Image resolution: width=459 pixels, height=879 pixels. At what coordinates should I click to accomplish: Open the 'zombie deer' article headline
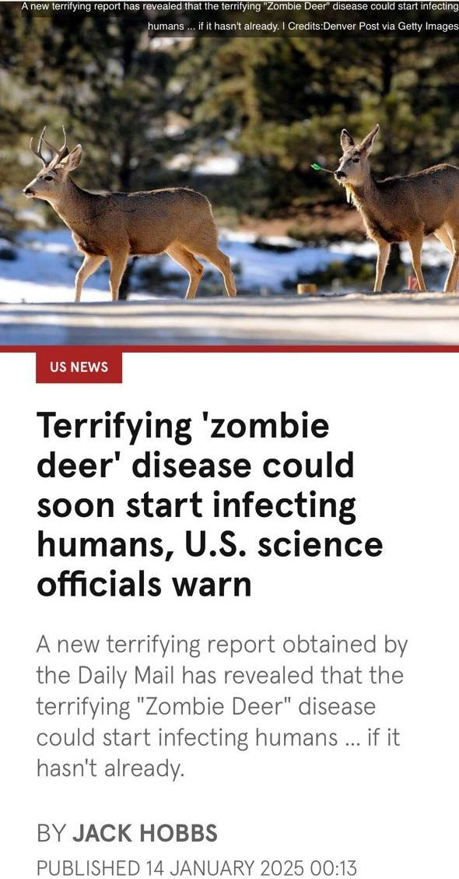pos(209,505)
